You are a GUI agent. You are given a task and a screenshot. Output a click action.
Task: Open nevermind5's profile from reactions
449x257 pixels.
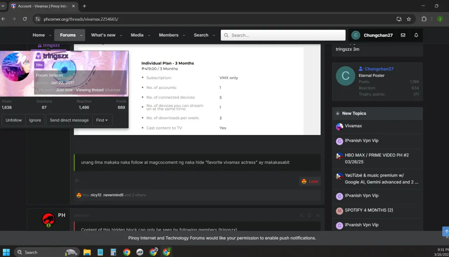click(113, 195)
